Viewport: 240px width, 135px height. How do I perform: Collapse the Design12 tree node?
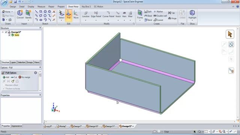click(3, 32)
